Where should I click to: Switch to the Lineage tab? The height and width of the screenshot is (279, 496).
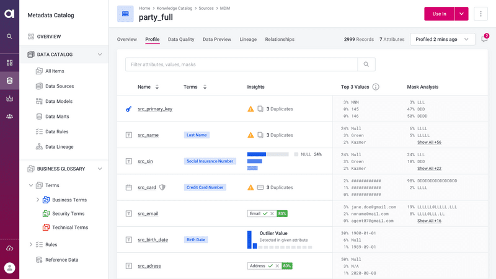248,39
